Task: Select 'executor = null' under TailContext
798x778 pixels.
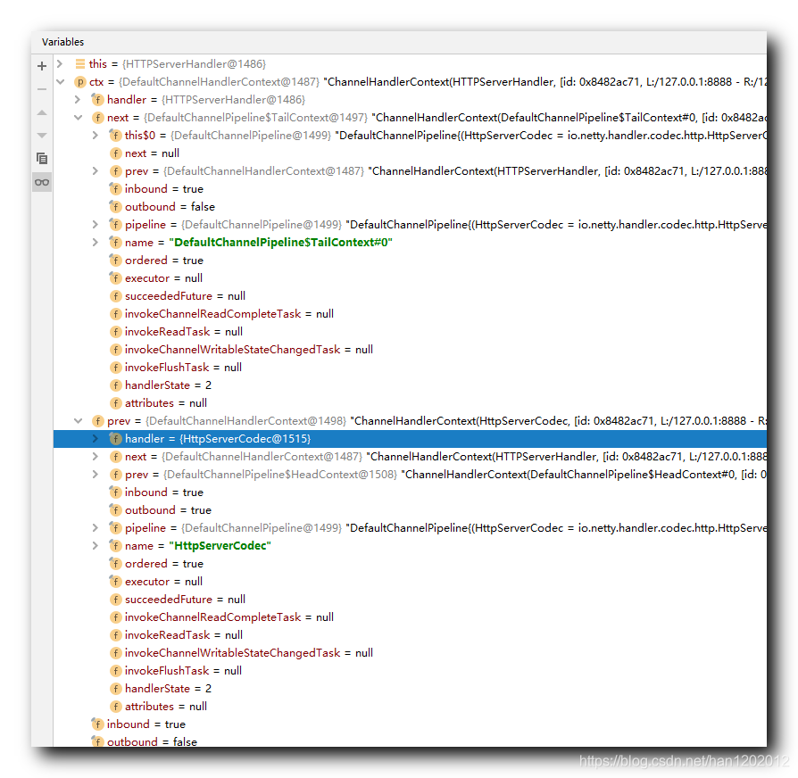Action: click(x=410, y=277)
